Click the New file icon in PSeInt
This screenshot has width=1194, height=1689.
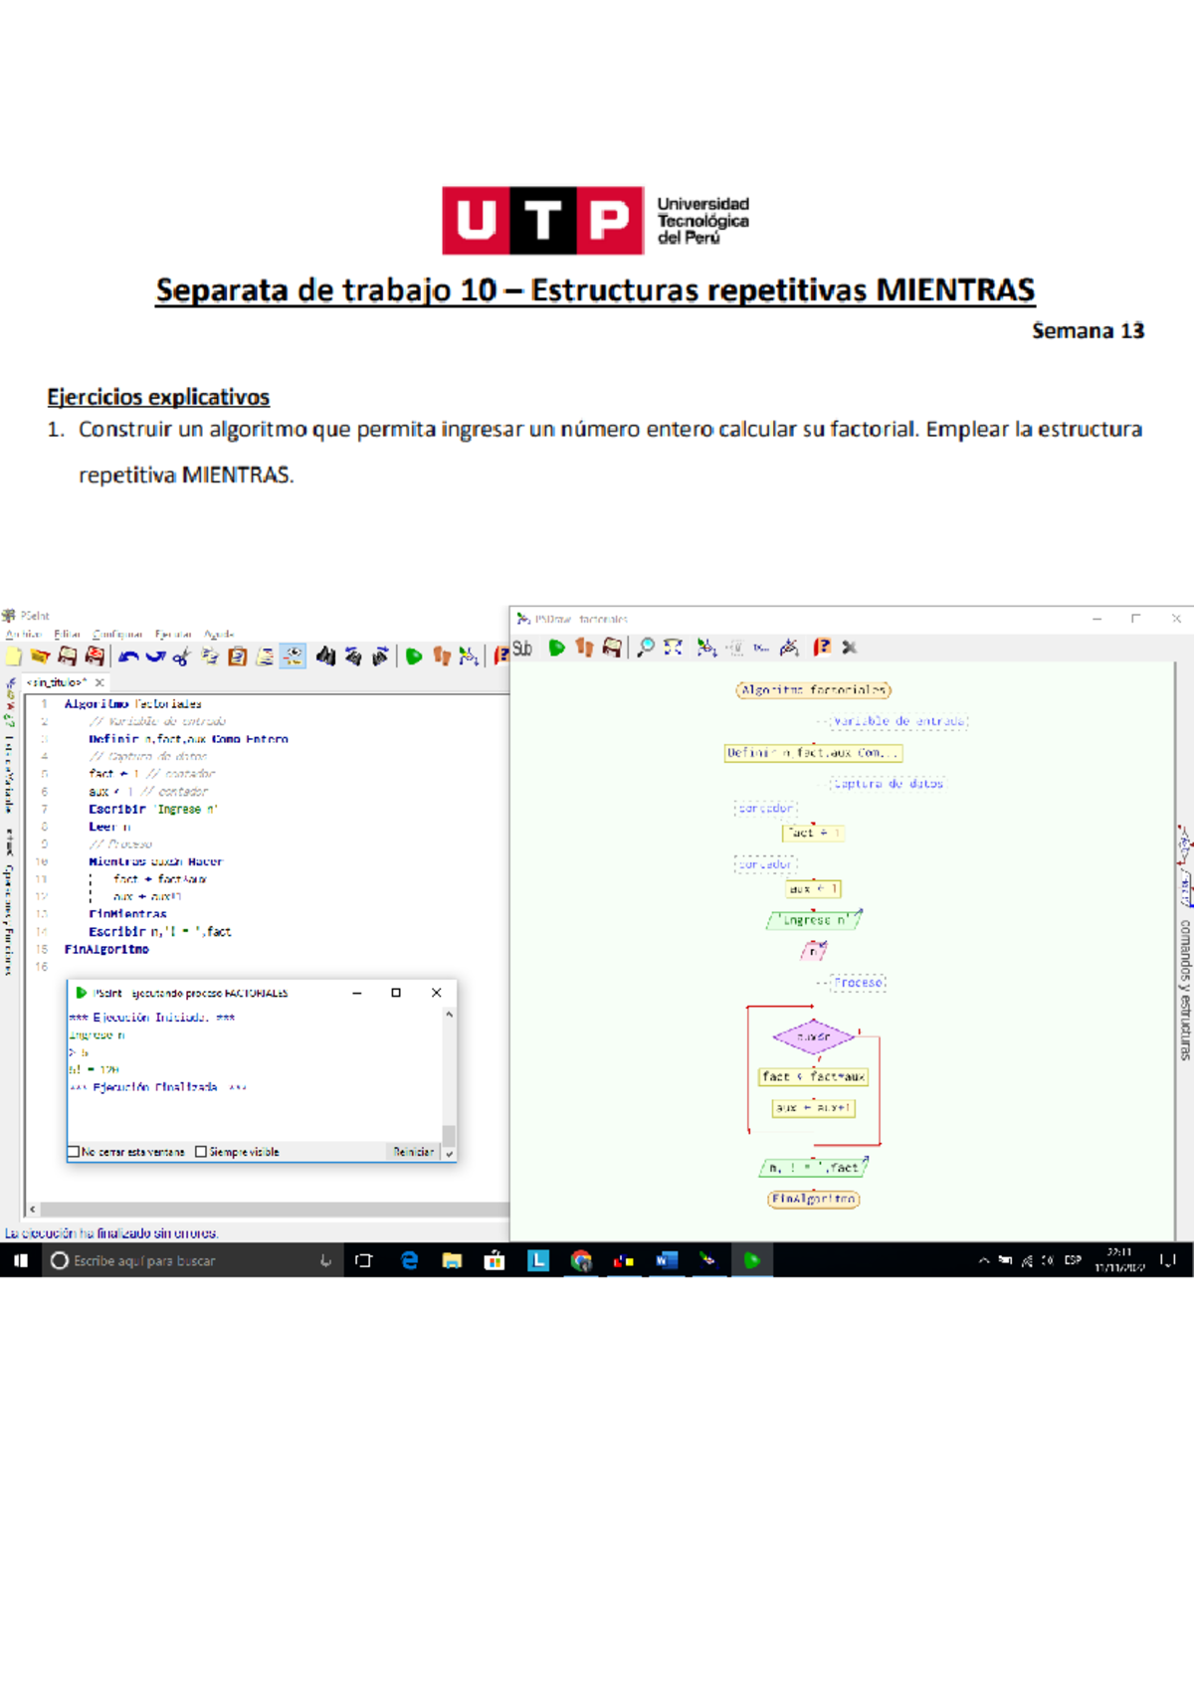tap(14, 657)
